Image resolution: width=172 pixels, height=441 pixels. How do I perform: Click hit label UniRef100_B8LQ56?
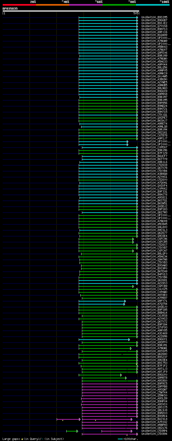(154, 67)
